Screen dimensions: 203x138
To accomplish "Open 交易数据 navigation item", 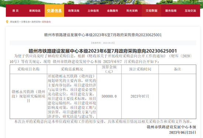I will (x=151, y=11).
